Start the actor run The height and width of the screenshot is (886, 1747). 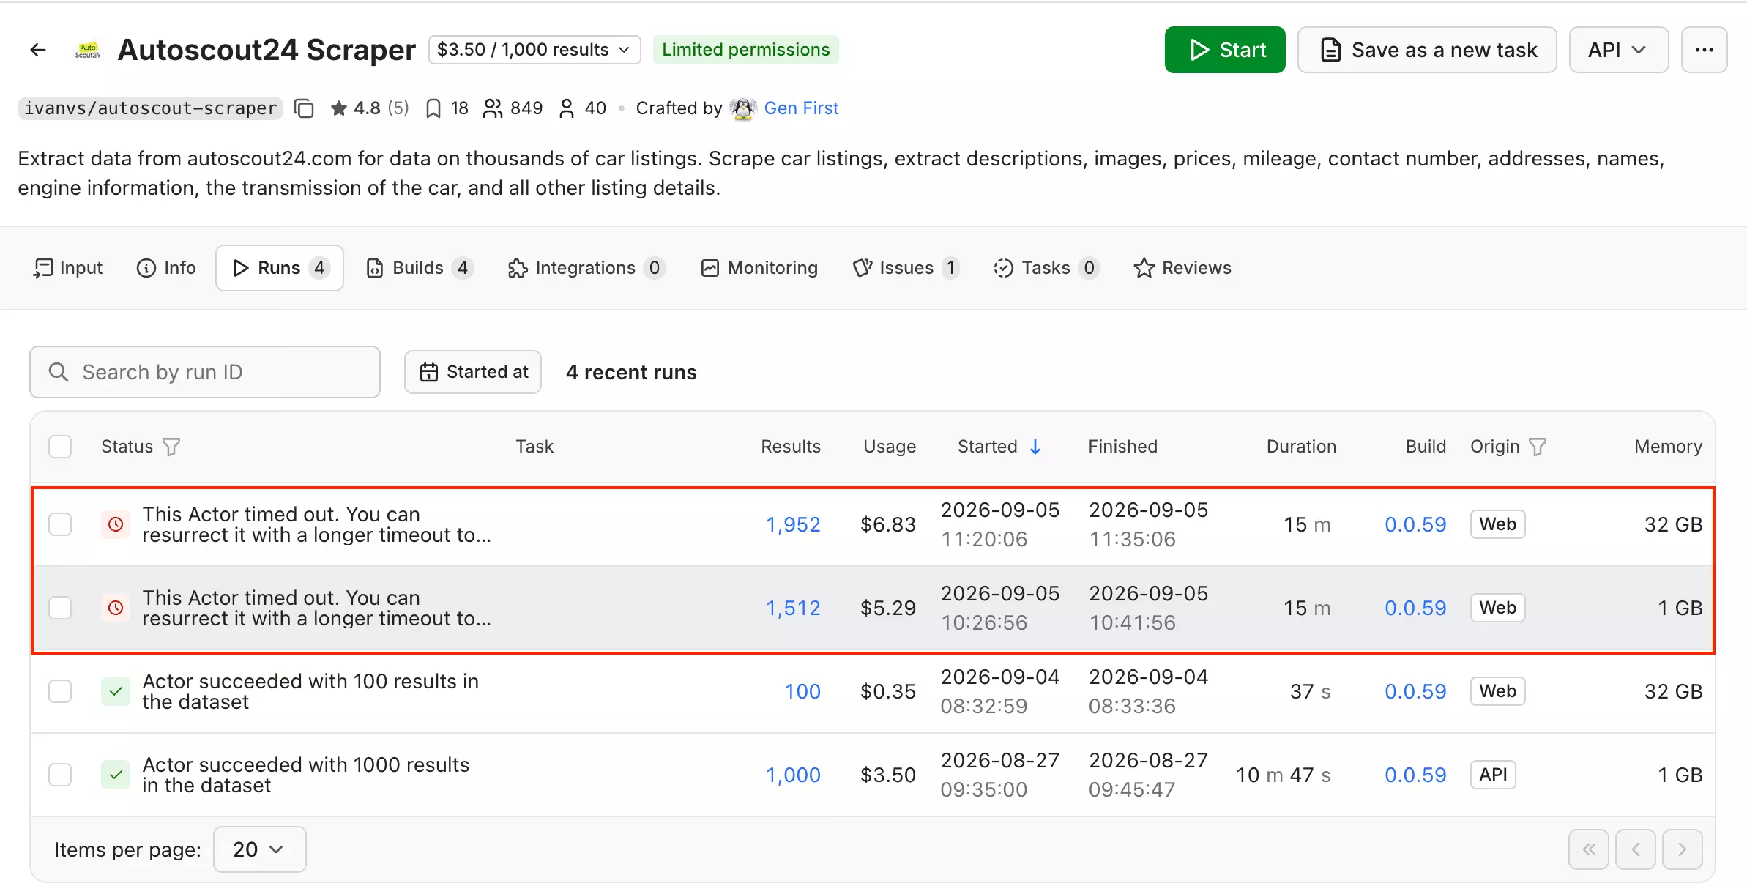point(1225,50)
